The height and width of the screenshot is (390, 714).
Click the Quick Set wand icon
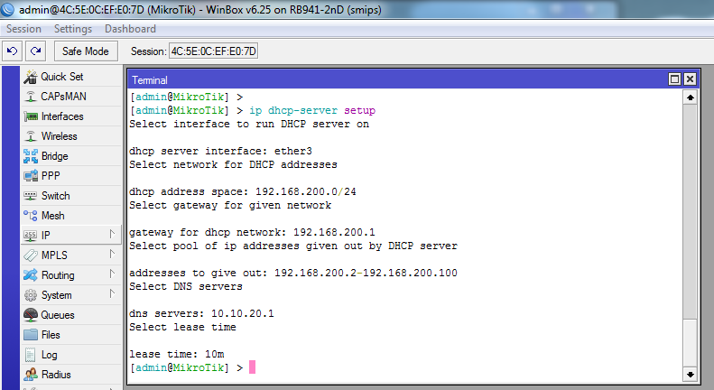[x=31, y=77]
